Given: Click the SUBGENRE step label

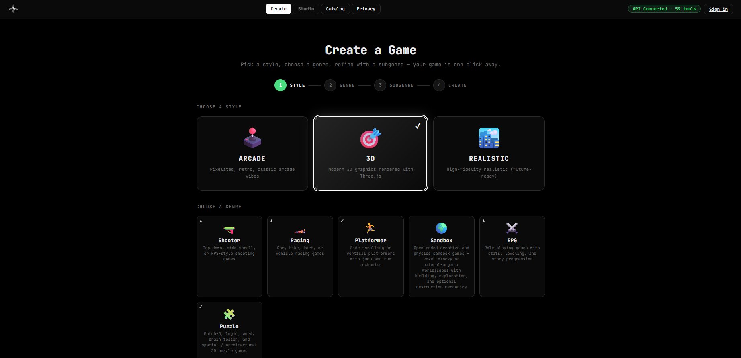Looking at the screenshot, I should coord(401,85).
